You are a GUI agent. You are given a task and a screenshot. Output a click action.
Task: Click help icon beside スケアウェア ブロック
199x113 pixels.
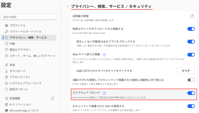click(104, 93)
